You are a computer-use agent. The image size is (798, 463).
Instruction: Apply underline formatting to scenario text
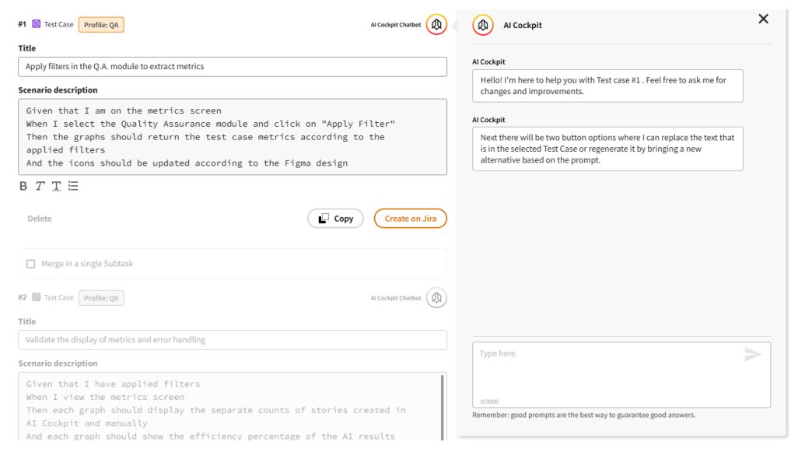[x=56, y=186]
